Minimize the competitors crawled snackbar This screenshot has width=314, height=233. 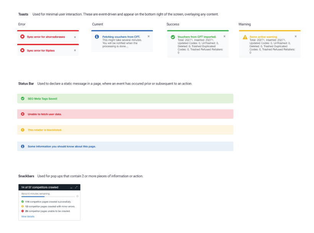click(71, 187)
